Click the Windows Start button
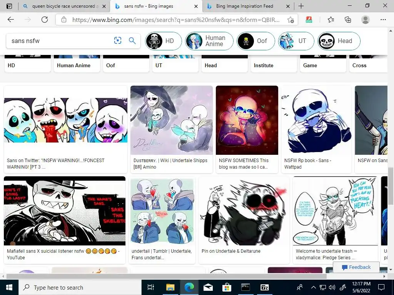The width and height of the screenshot is (394, 295). pos(9,287)
